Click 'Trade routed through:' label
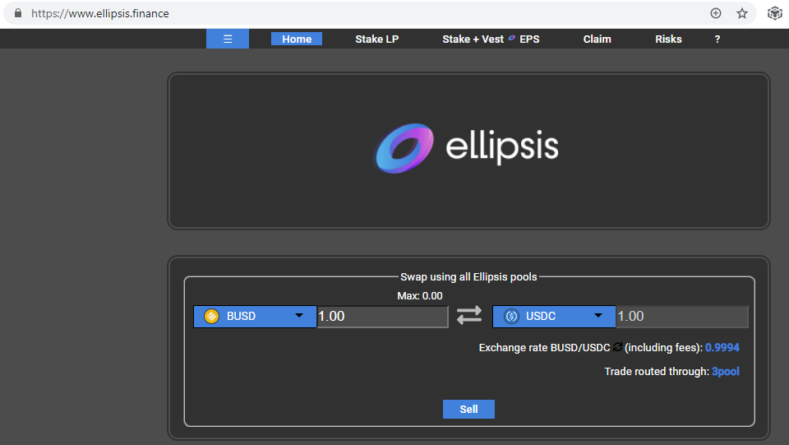The height and width of the screenshot is (445, 789). click(657, 372)
